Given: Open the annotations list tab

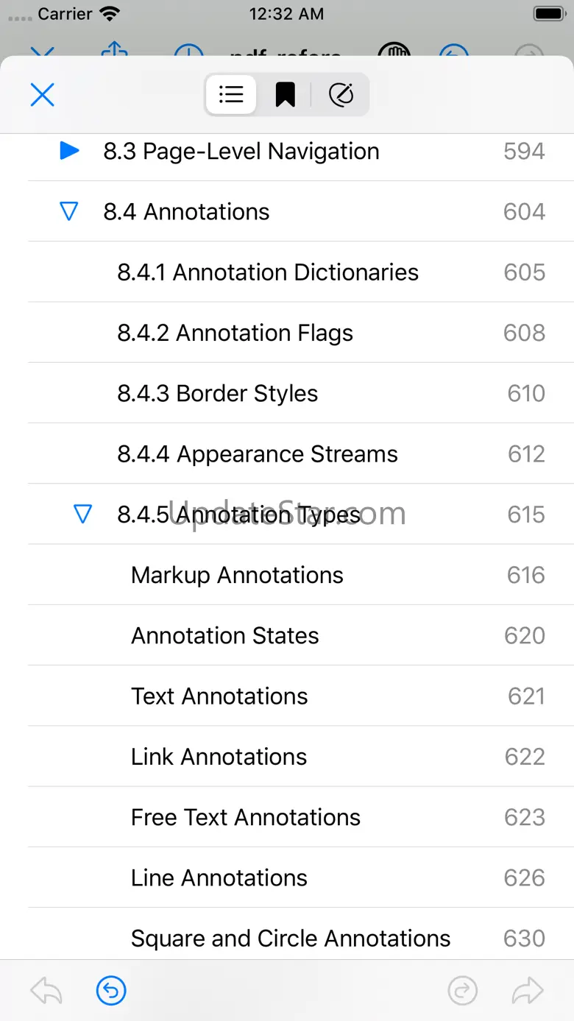Looking at the screenshot, I should click(341, 95).
